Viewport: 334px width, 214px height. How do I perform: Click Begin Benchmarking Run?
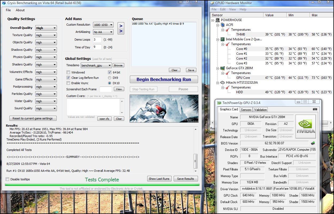coord(164,79)
